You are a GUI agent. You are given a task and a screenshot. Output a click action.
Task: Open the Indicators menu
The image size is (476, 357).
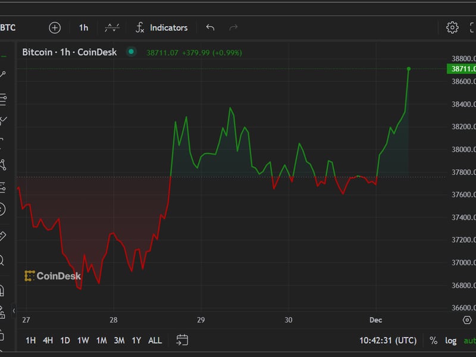click(161, 27)
